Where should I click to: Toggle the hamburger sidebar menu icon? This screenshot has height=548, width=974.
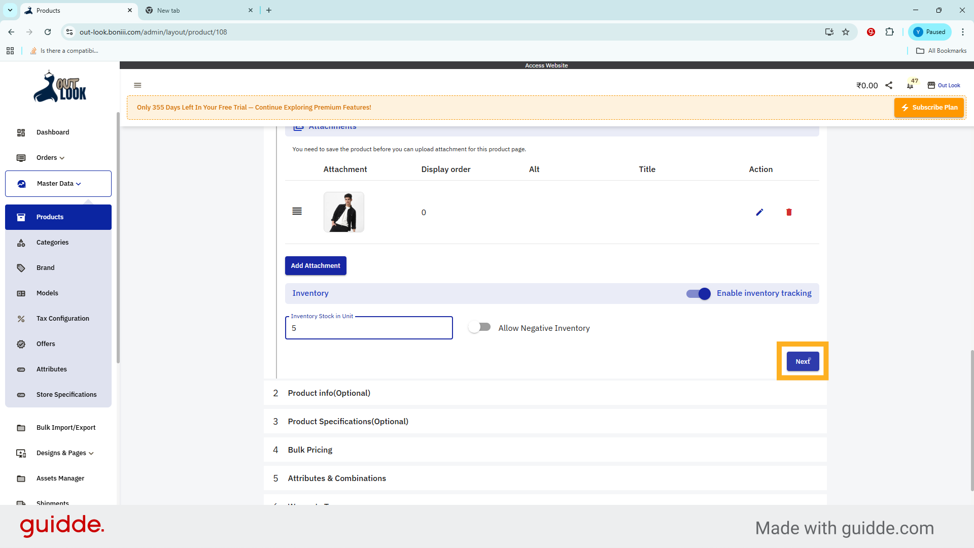(137, 85)
